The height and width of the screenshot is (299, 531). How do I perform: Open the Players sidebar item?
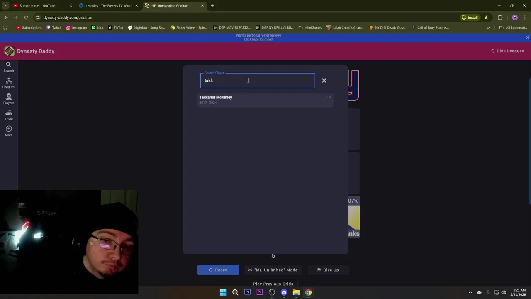pos(8,99)
